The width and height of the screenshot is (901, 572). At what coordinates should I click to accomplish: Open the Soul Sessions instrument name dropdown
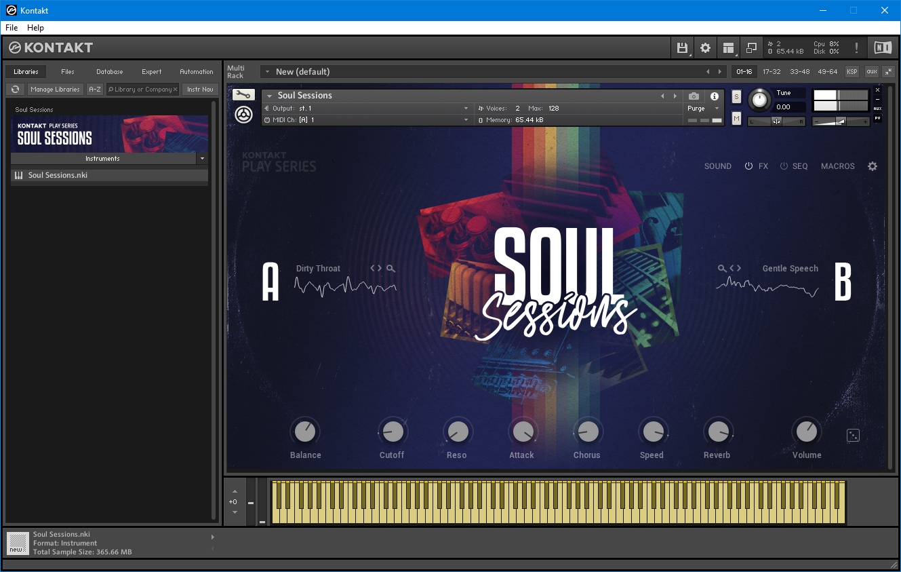[x=269, y=96]
